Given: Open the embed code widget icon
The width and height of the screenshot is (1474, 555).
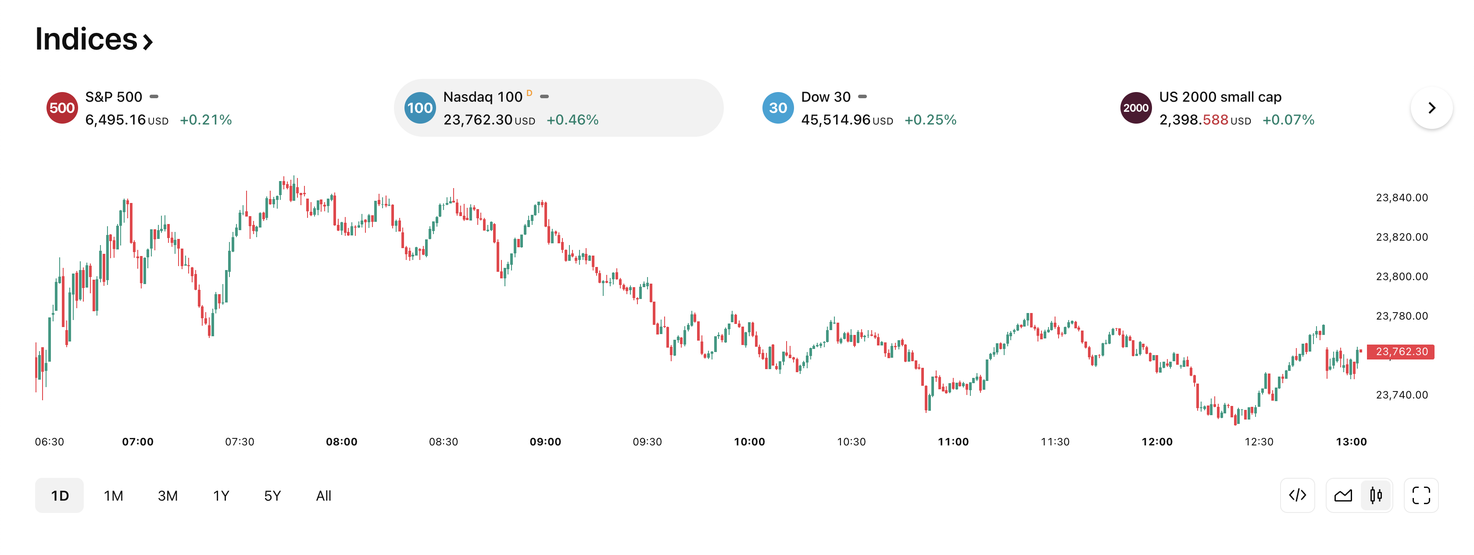Looking at the screenshot, I should (x=1297, y=495).
